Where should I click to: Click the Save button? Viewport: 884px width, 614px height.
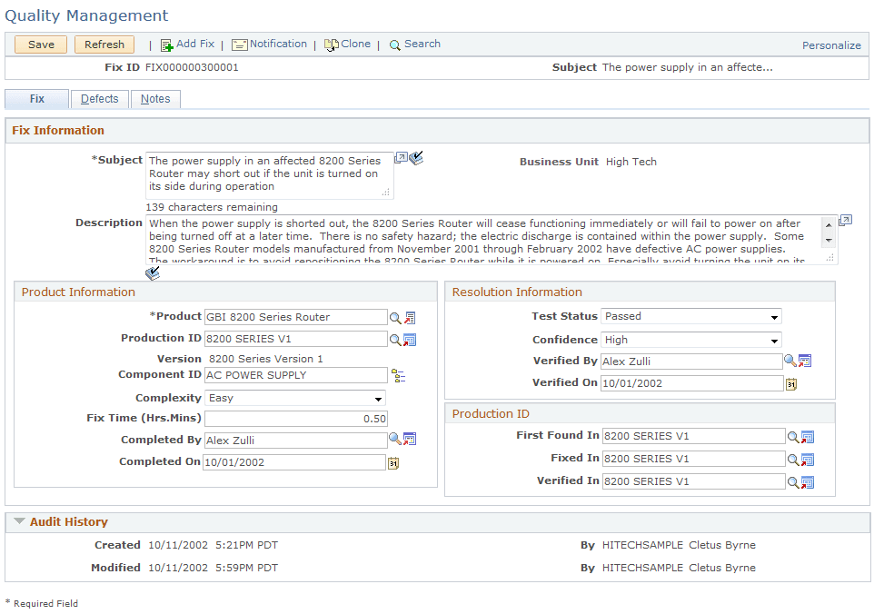[x=40, y=44]
